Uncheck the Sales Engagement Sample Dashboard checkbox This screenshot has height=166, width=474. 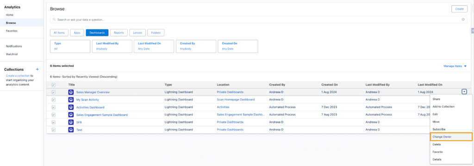(x=54, y=115)
